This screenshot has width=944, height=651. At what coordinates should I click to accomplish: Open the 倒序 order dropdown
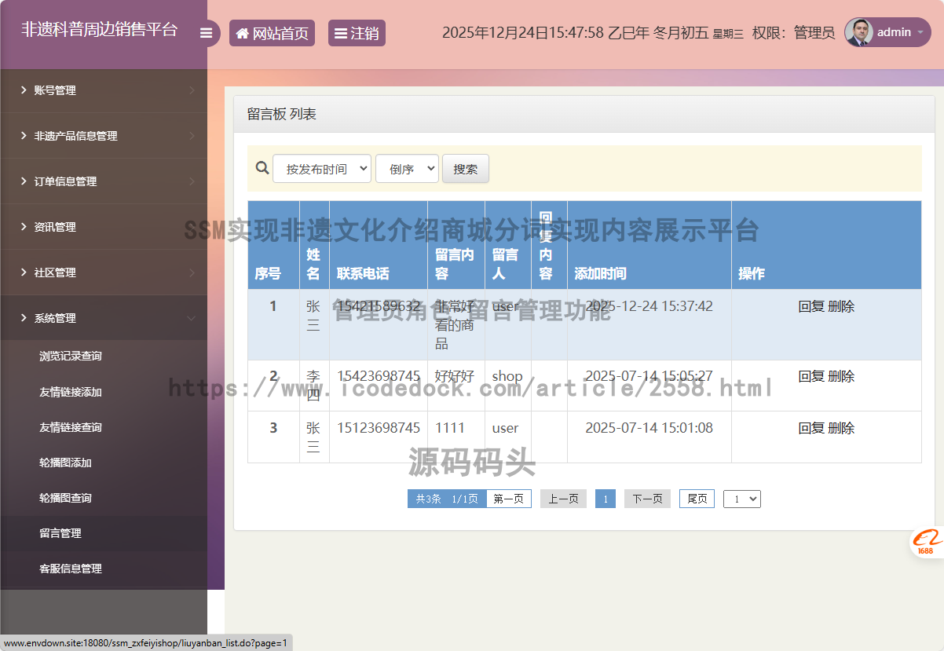(x=407, y=169)
